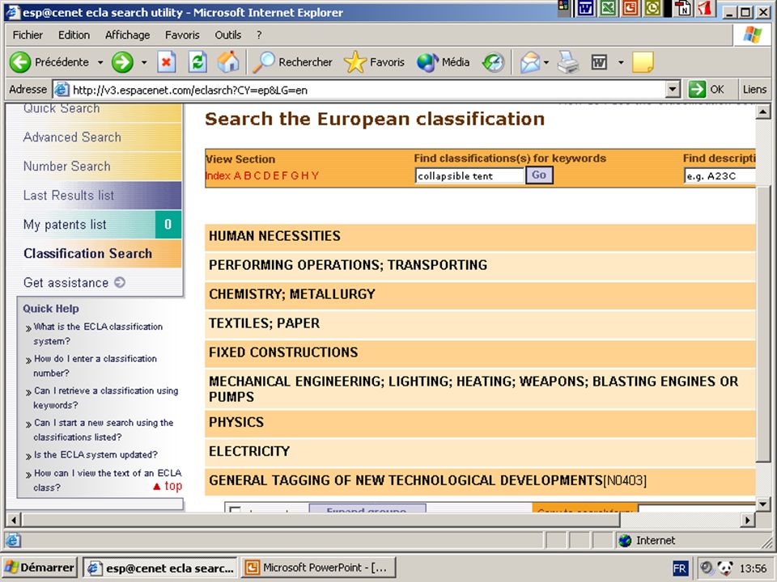Open the Word edit button dropdown arrow
777x582 pixels.
pos(621,62)
